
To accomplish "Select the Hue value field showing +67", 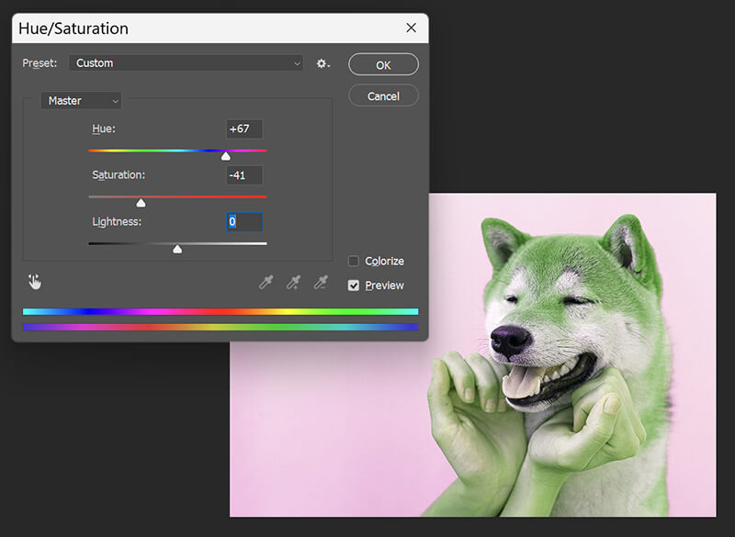I will 244,129.
